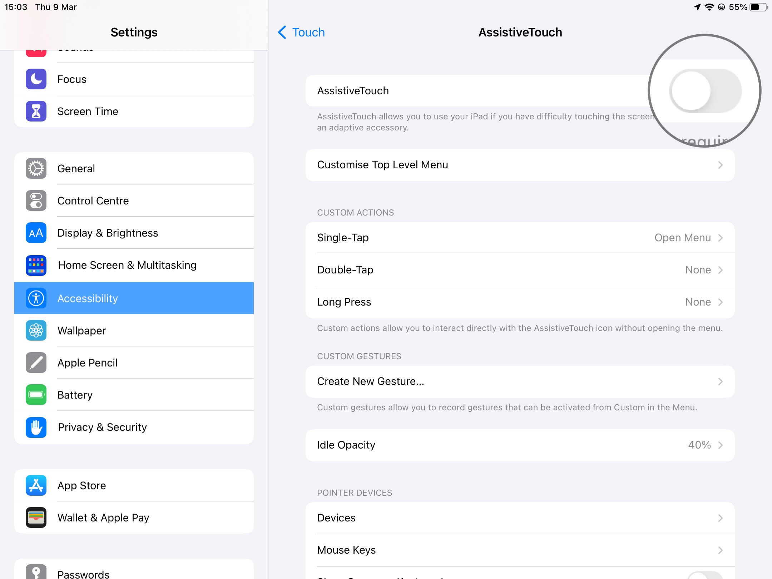Tap the Accessibility icon in sidebar

[36, 298]
